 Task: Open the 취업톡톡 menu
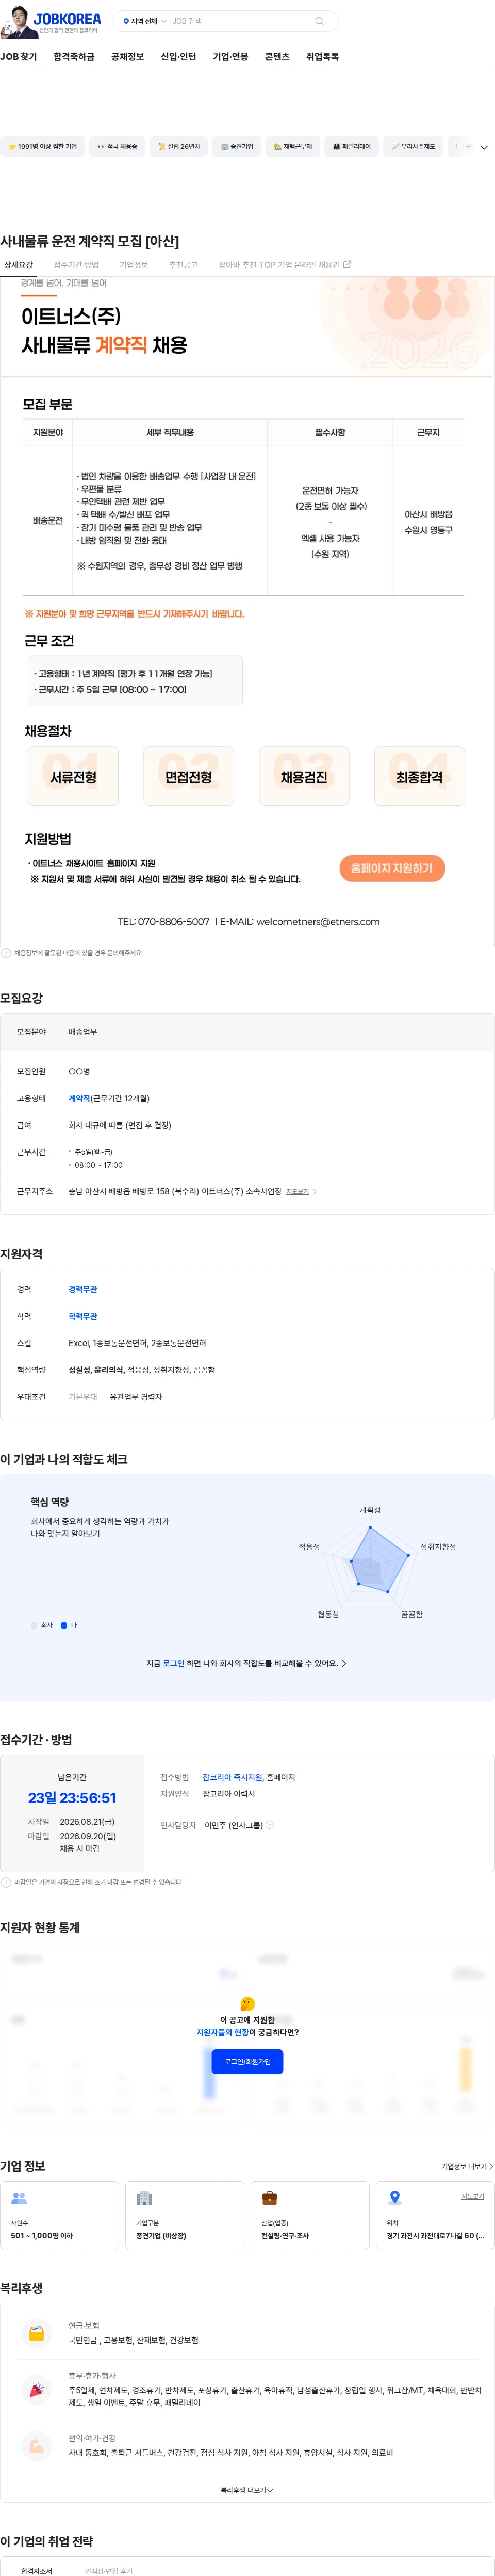322,57
